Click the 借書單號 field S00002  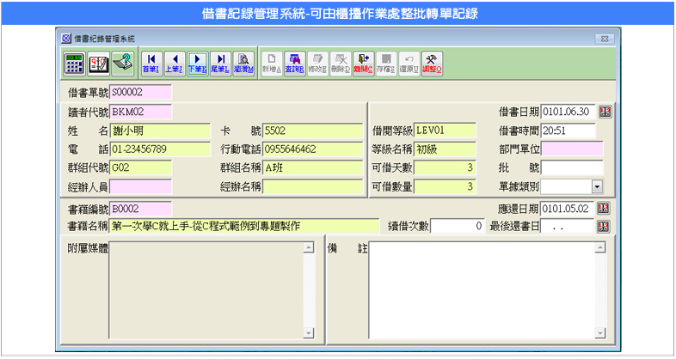point(141,92)
